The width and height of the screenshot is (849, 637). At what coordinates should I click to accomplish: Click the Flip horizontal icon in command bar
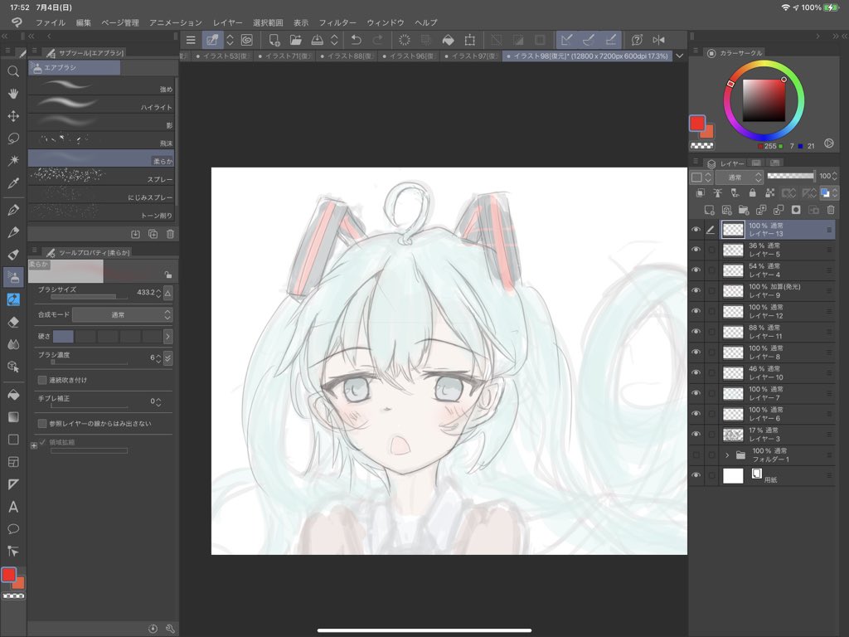click(x=658, y=40)
